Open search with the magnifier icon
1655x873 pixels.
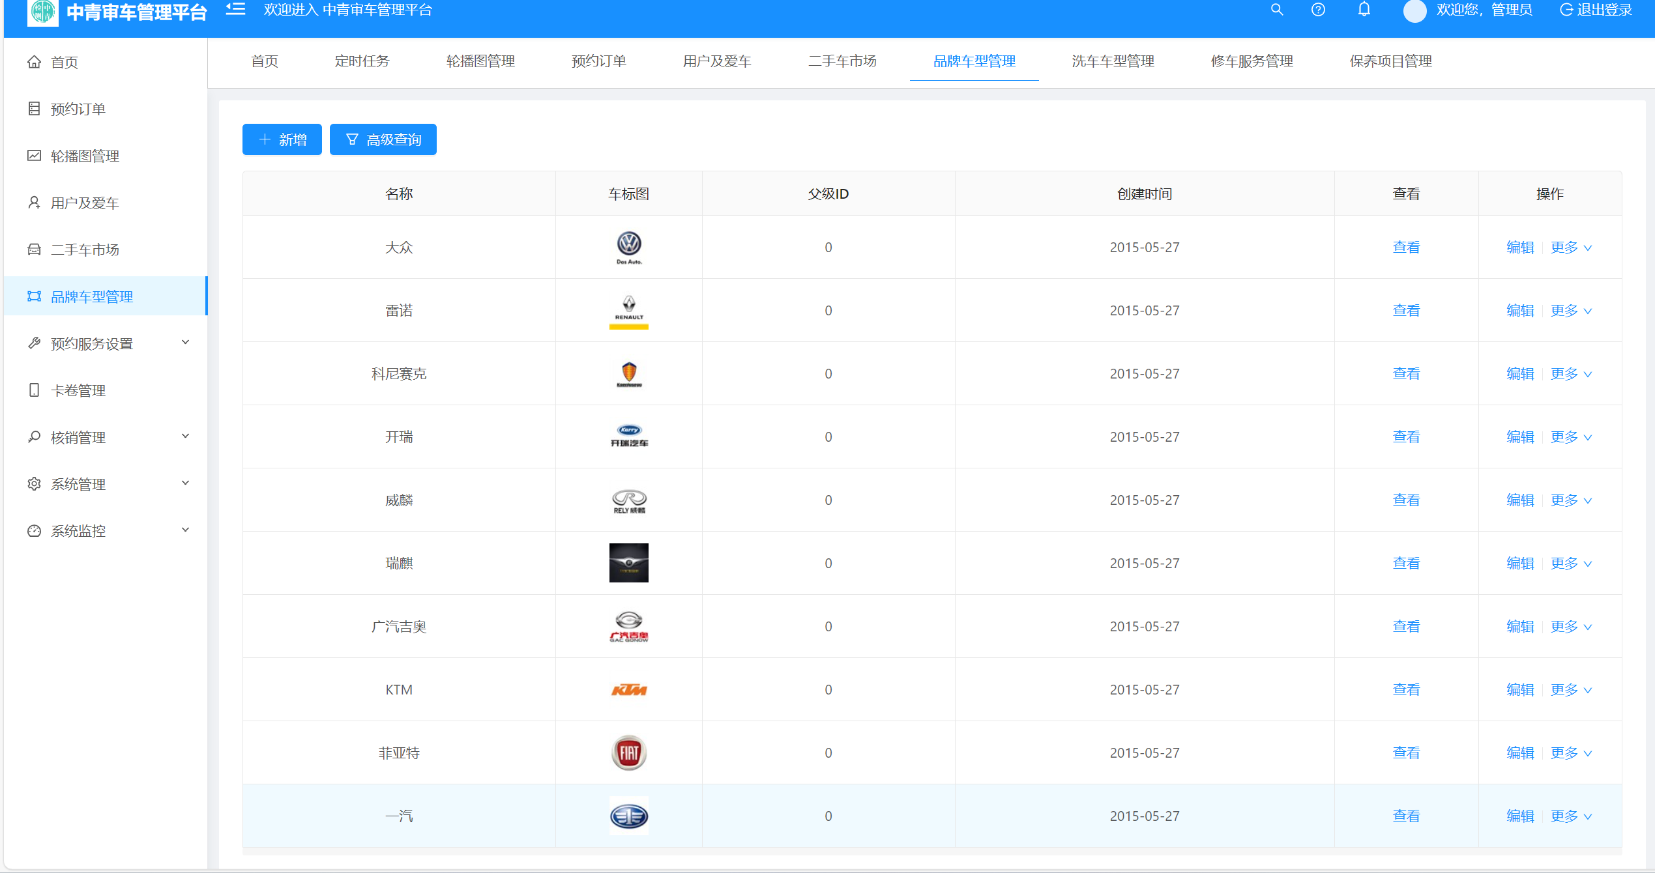(x=1277, y=10)
